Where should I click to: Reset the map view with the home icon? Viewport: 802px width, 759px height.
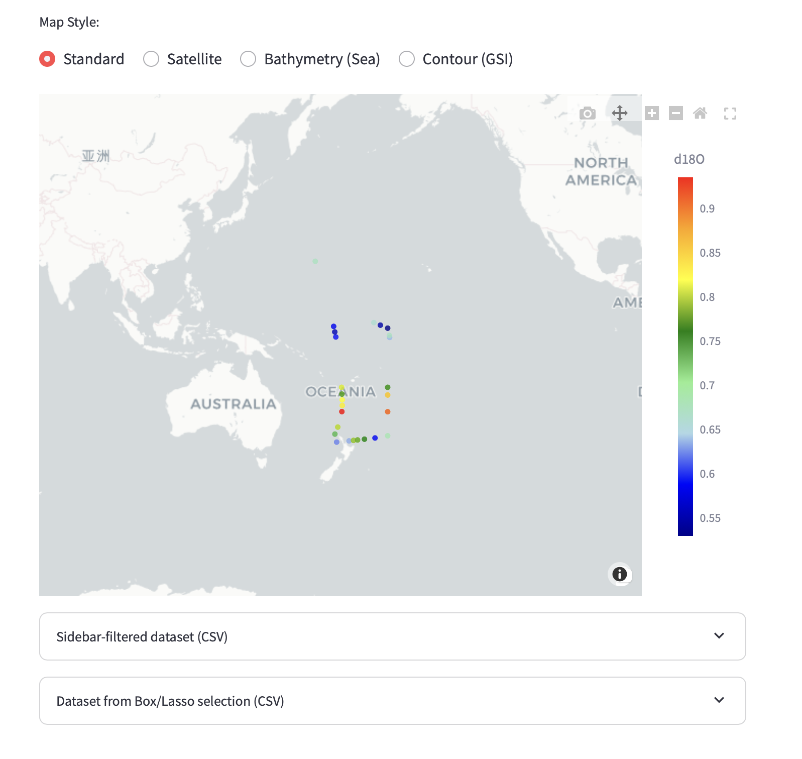click(x=700, y=113)
